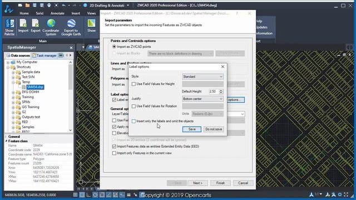Screen dimensions: 356x200
Task: Expand the General properties section
Action: pos(6,137)
